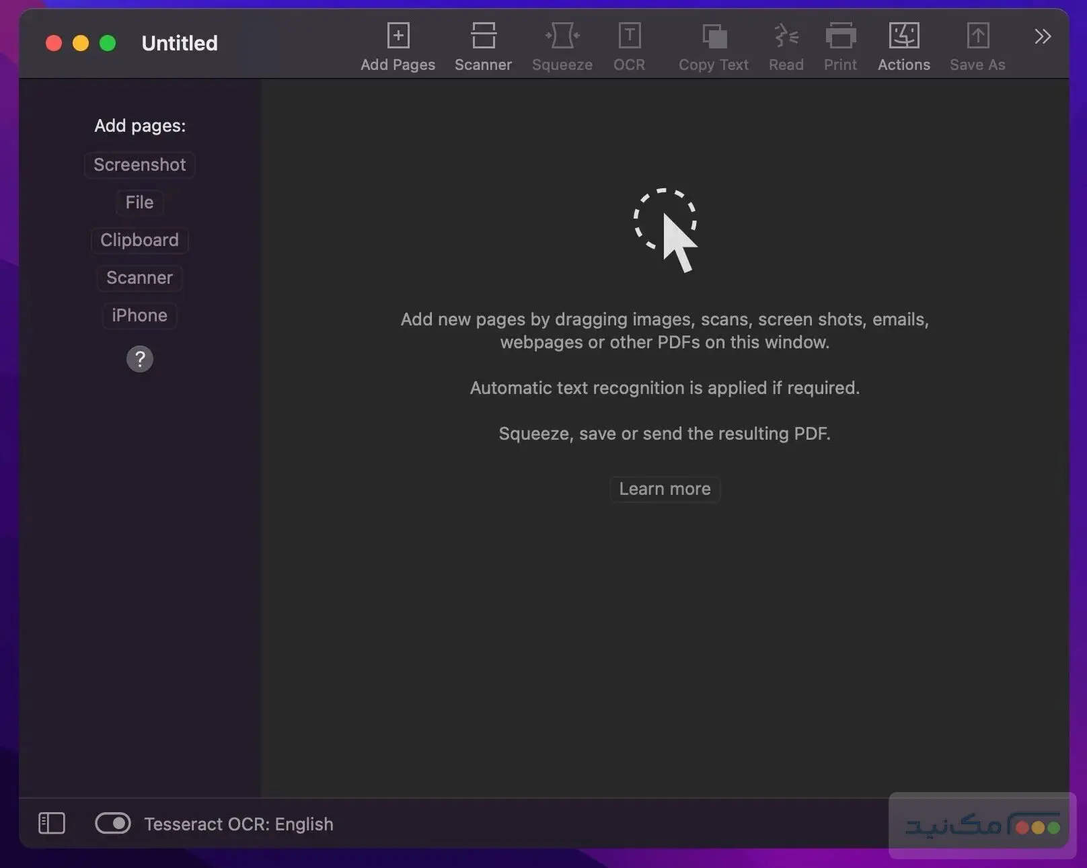Viewport: 1087px width, 868px height.
Task: Add pages from iPhone
Action: point(139,315)
